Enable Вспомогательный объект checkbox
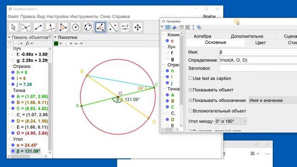 [190, 111]
